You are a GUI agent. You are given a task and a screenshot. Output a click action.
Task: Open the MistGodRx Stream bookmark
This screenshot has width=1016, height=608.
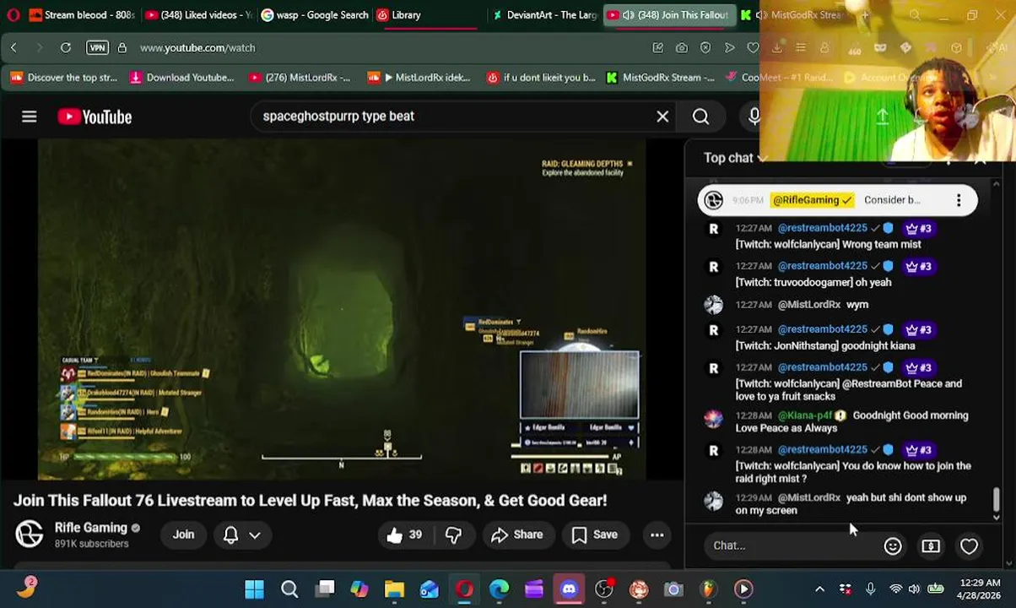tap(661, 78)
